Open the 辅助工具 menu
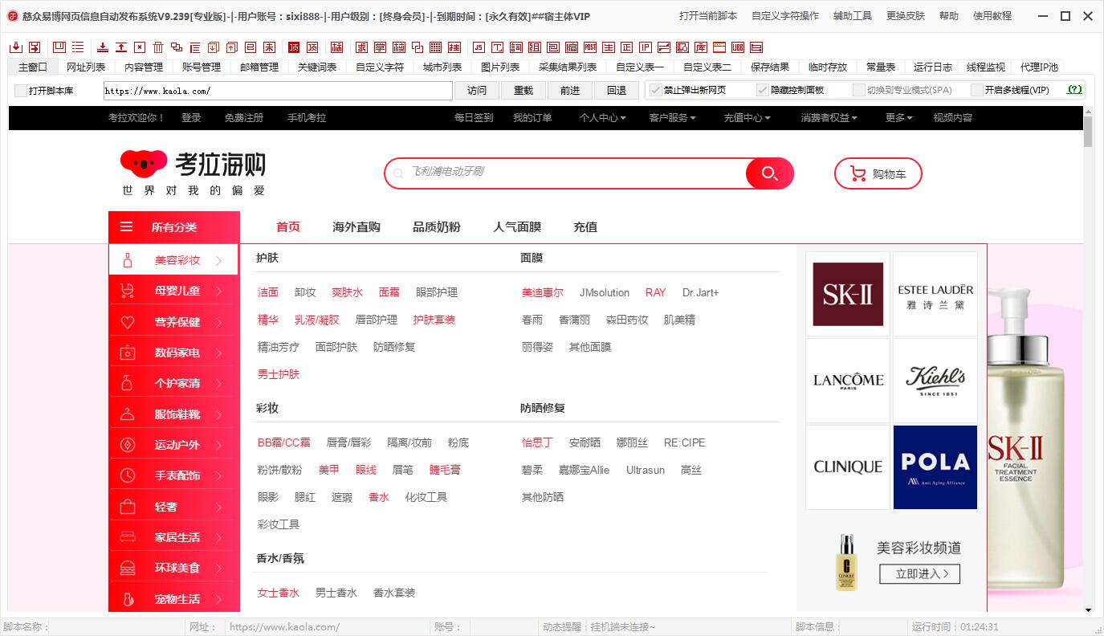This screenshot has width=1104, height=636. pyautogui.click(x=853, y=16)
